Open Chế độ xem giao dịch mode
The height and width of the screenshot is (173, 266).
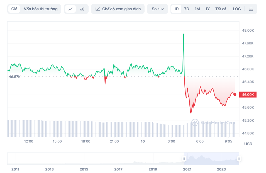tap(118, 9)
